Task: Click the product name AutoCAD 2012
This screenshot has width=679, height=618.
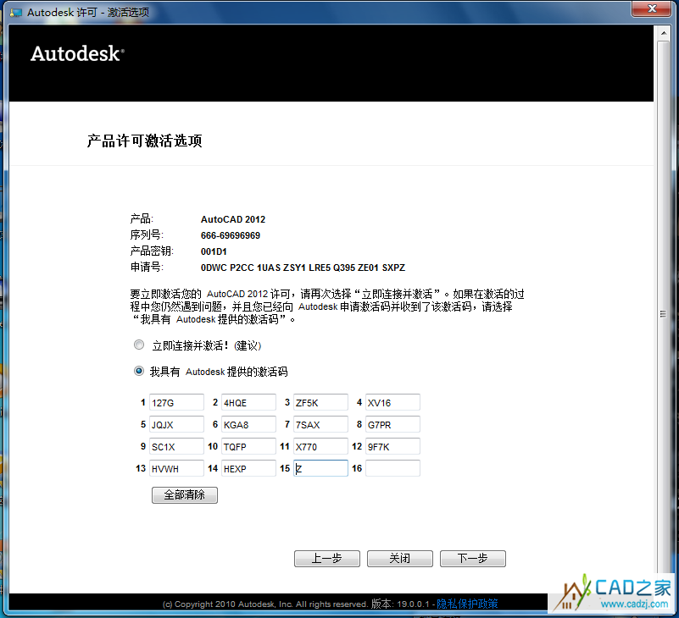Action: click(x=233, y=219)
